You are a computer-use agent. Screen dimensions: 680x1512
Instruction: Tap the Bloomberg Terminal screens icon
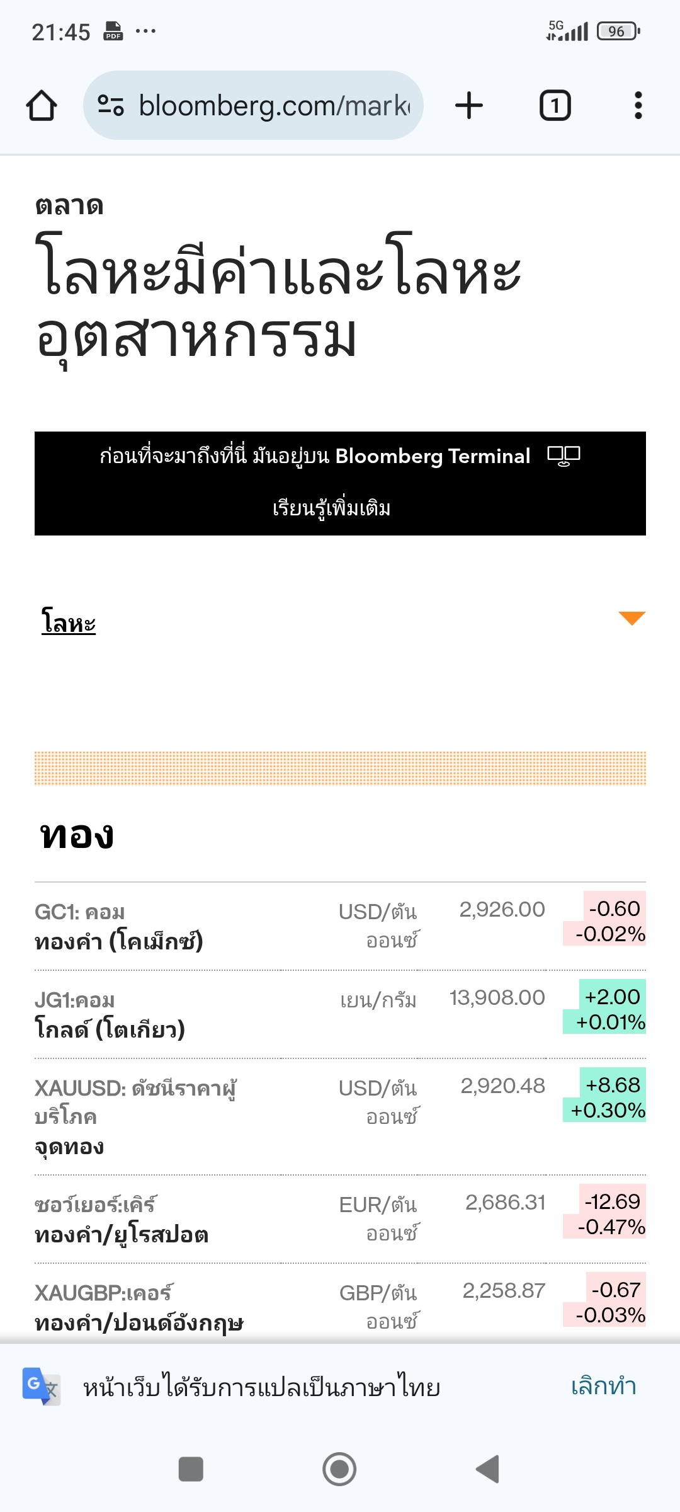[564, 455]
